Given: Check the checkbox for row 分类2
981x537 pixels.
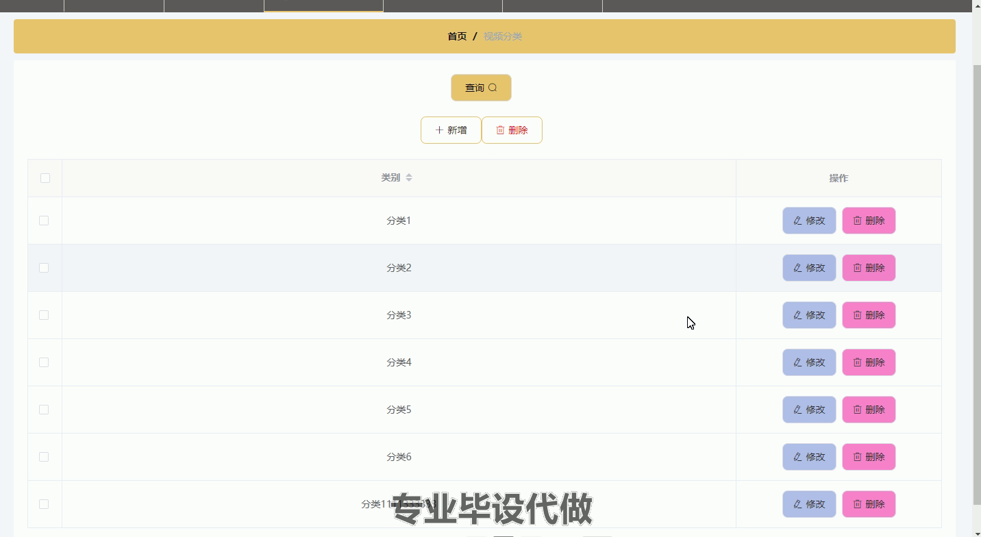Looking at the screenshot, I should coord(44,268).
